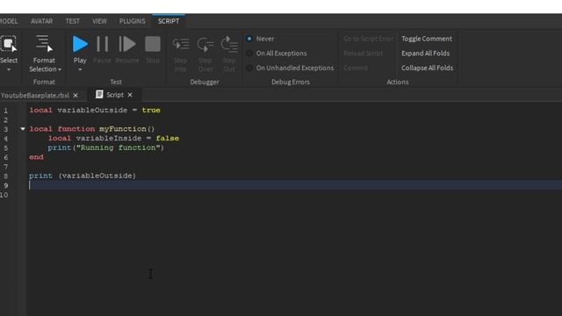
Task: Click line number 8 in the gutter
Action: (6, 176)
